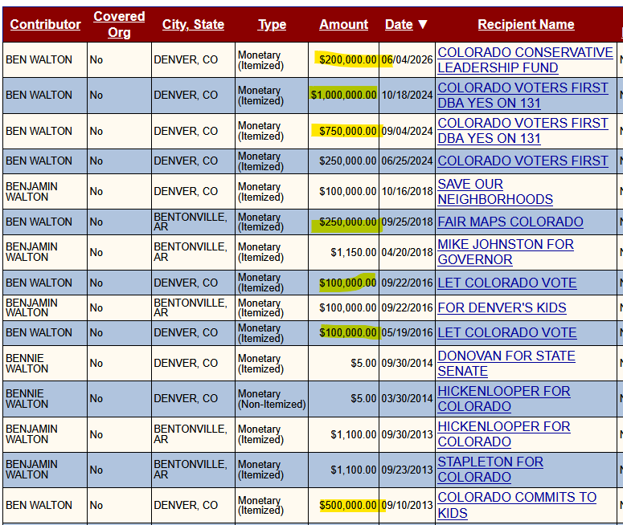The image size is (623, 525).
Task: Select the 09/04/2024 date cell
Action: (x=408, y=131)
